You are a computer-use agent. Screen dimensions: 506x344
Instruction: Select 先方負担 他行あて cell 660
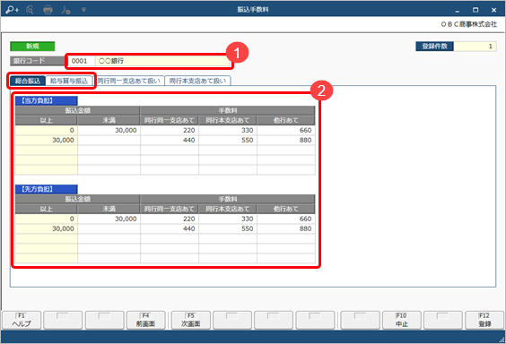[286, 219]
